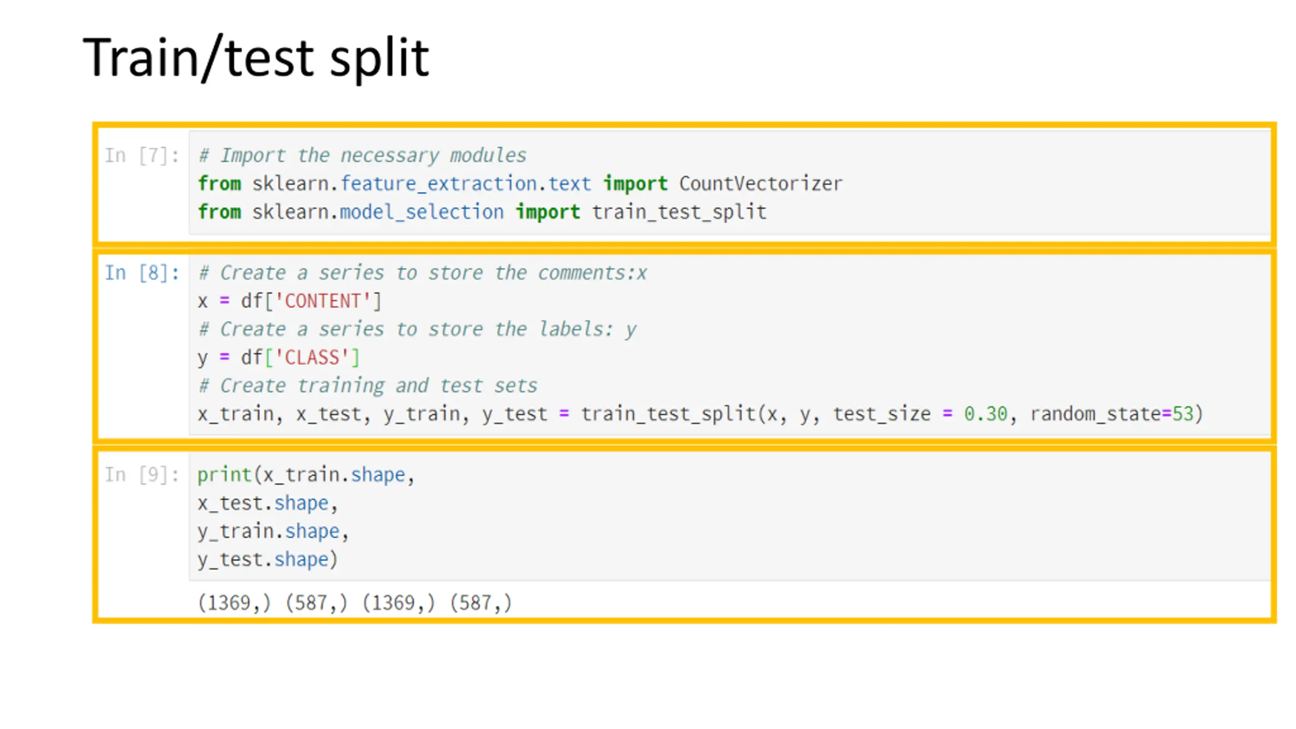1296x729 pixels.
Task: Click the y_train.shape line
Action: pyautogui.click(x=273, y=532)
